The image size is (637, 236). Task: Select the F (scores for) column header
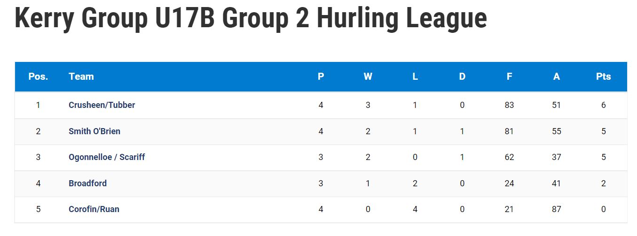(509, 76)
